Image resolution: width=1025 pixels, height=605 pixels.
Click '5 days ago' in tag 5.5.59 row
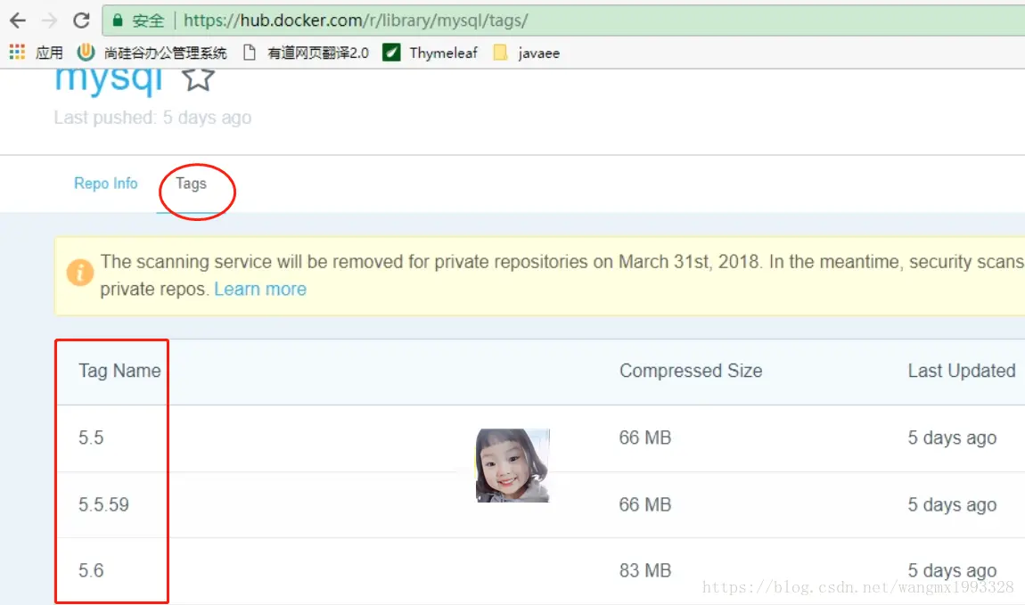[x=953, y=504]
